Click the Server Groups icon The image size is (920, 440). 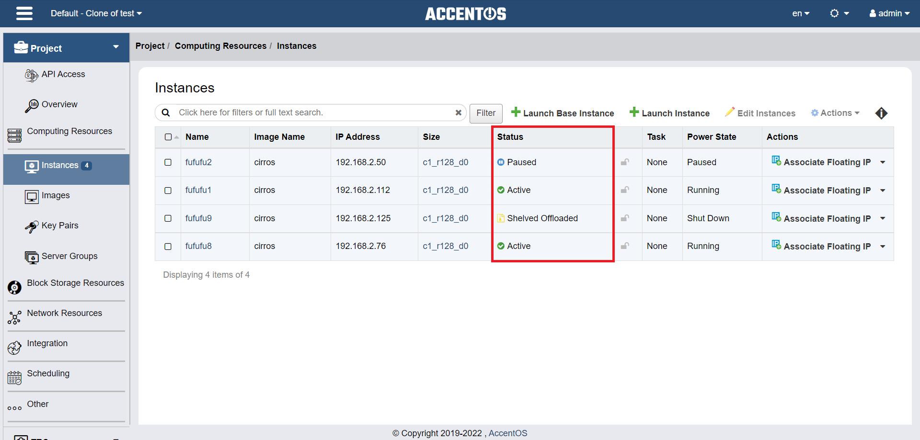click(x=32, y=257)
